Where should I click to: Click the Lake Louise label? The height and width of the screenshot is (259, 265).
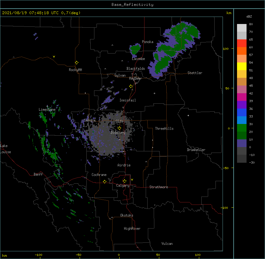tap(6, 149)
